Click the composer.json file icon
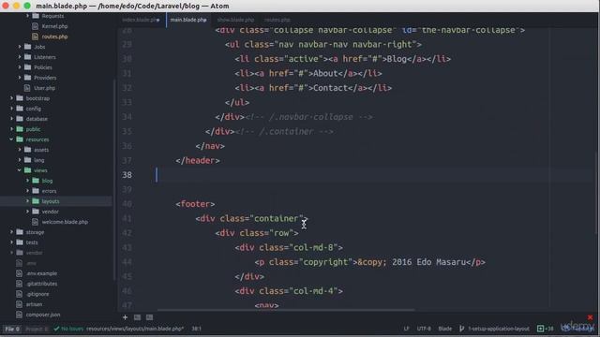 [x=19, y=315]
